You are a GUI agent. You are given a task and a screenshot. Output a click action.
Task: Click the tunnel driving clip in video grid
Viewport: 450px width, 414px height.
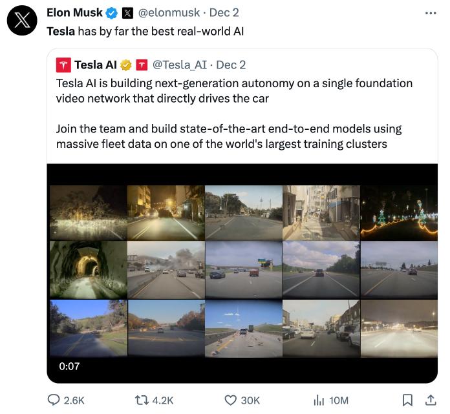click(88, 270)
